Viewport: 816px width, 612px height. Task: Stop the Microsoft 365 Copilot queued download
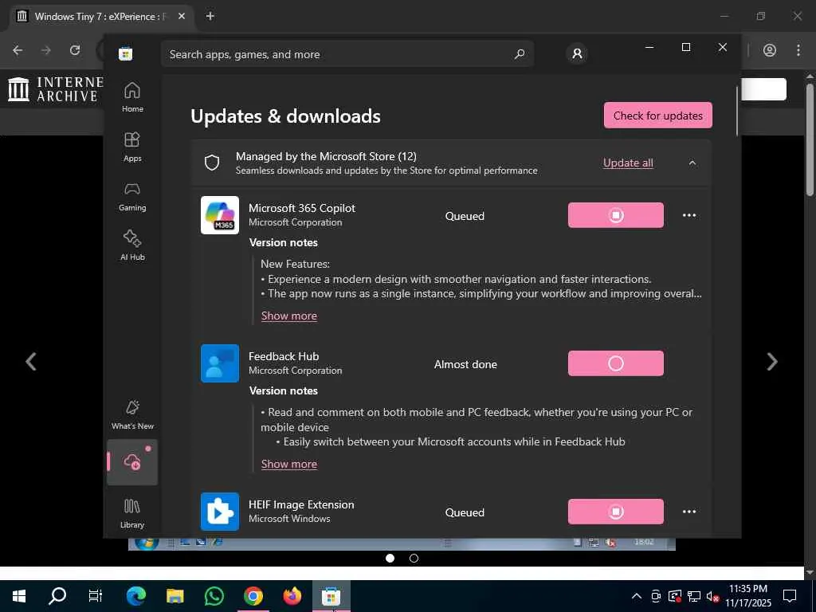(x=616, y=215)
